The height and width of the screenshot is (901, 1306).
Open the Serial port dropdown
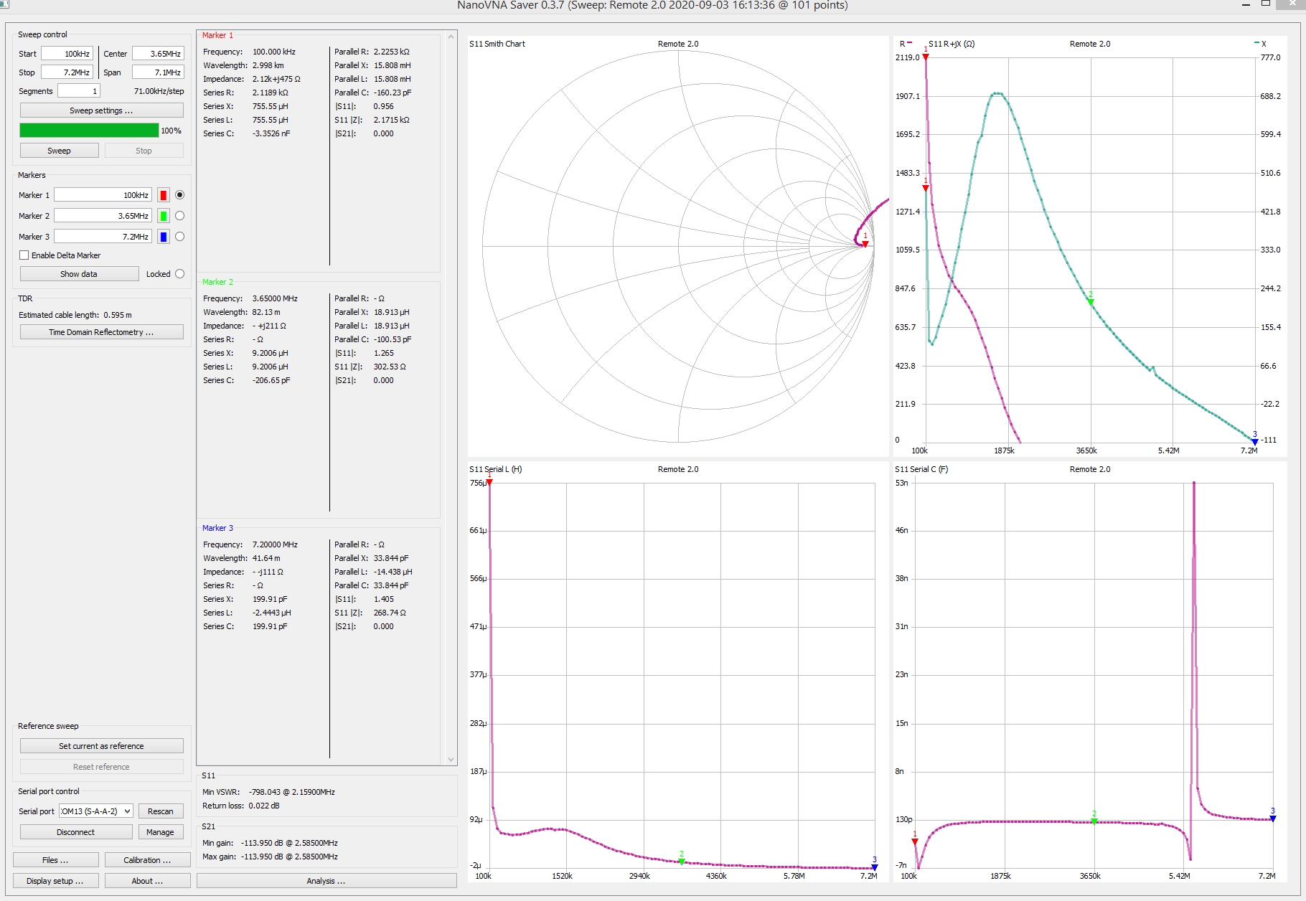click(x=95, y=811)
